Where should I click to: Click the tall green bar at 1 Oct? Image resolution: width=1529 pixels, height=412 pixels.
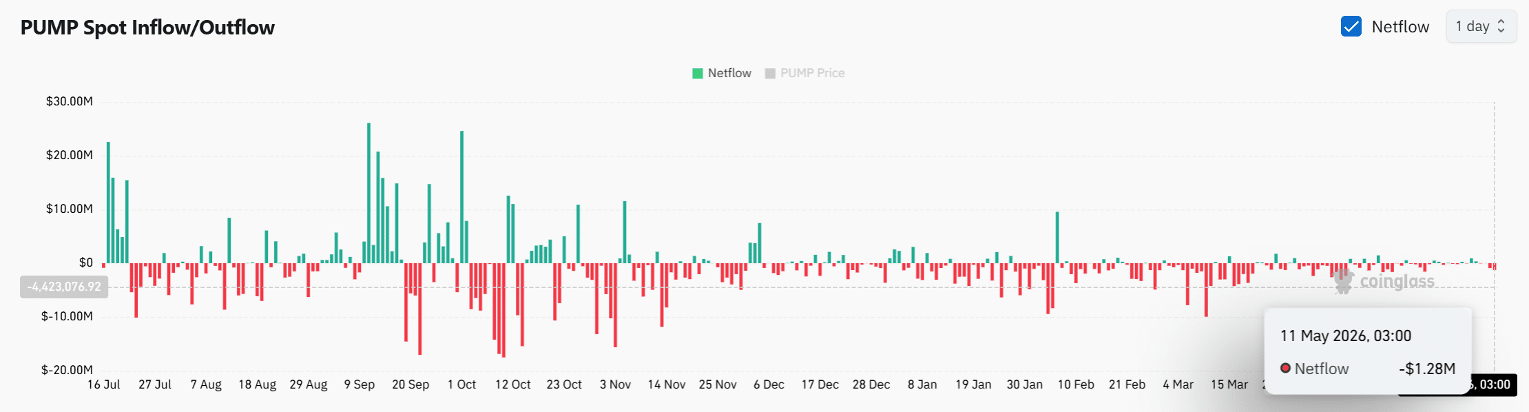click(x=462, y=197)
